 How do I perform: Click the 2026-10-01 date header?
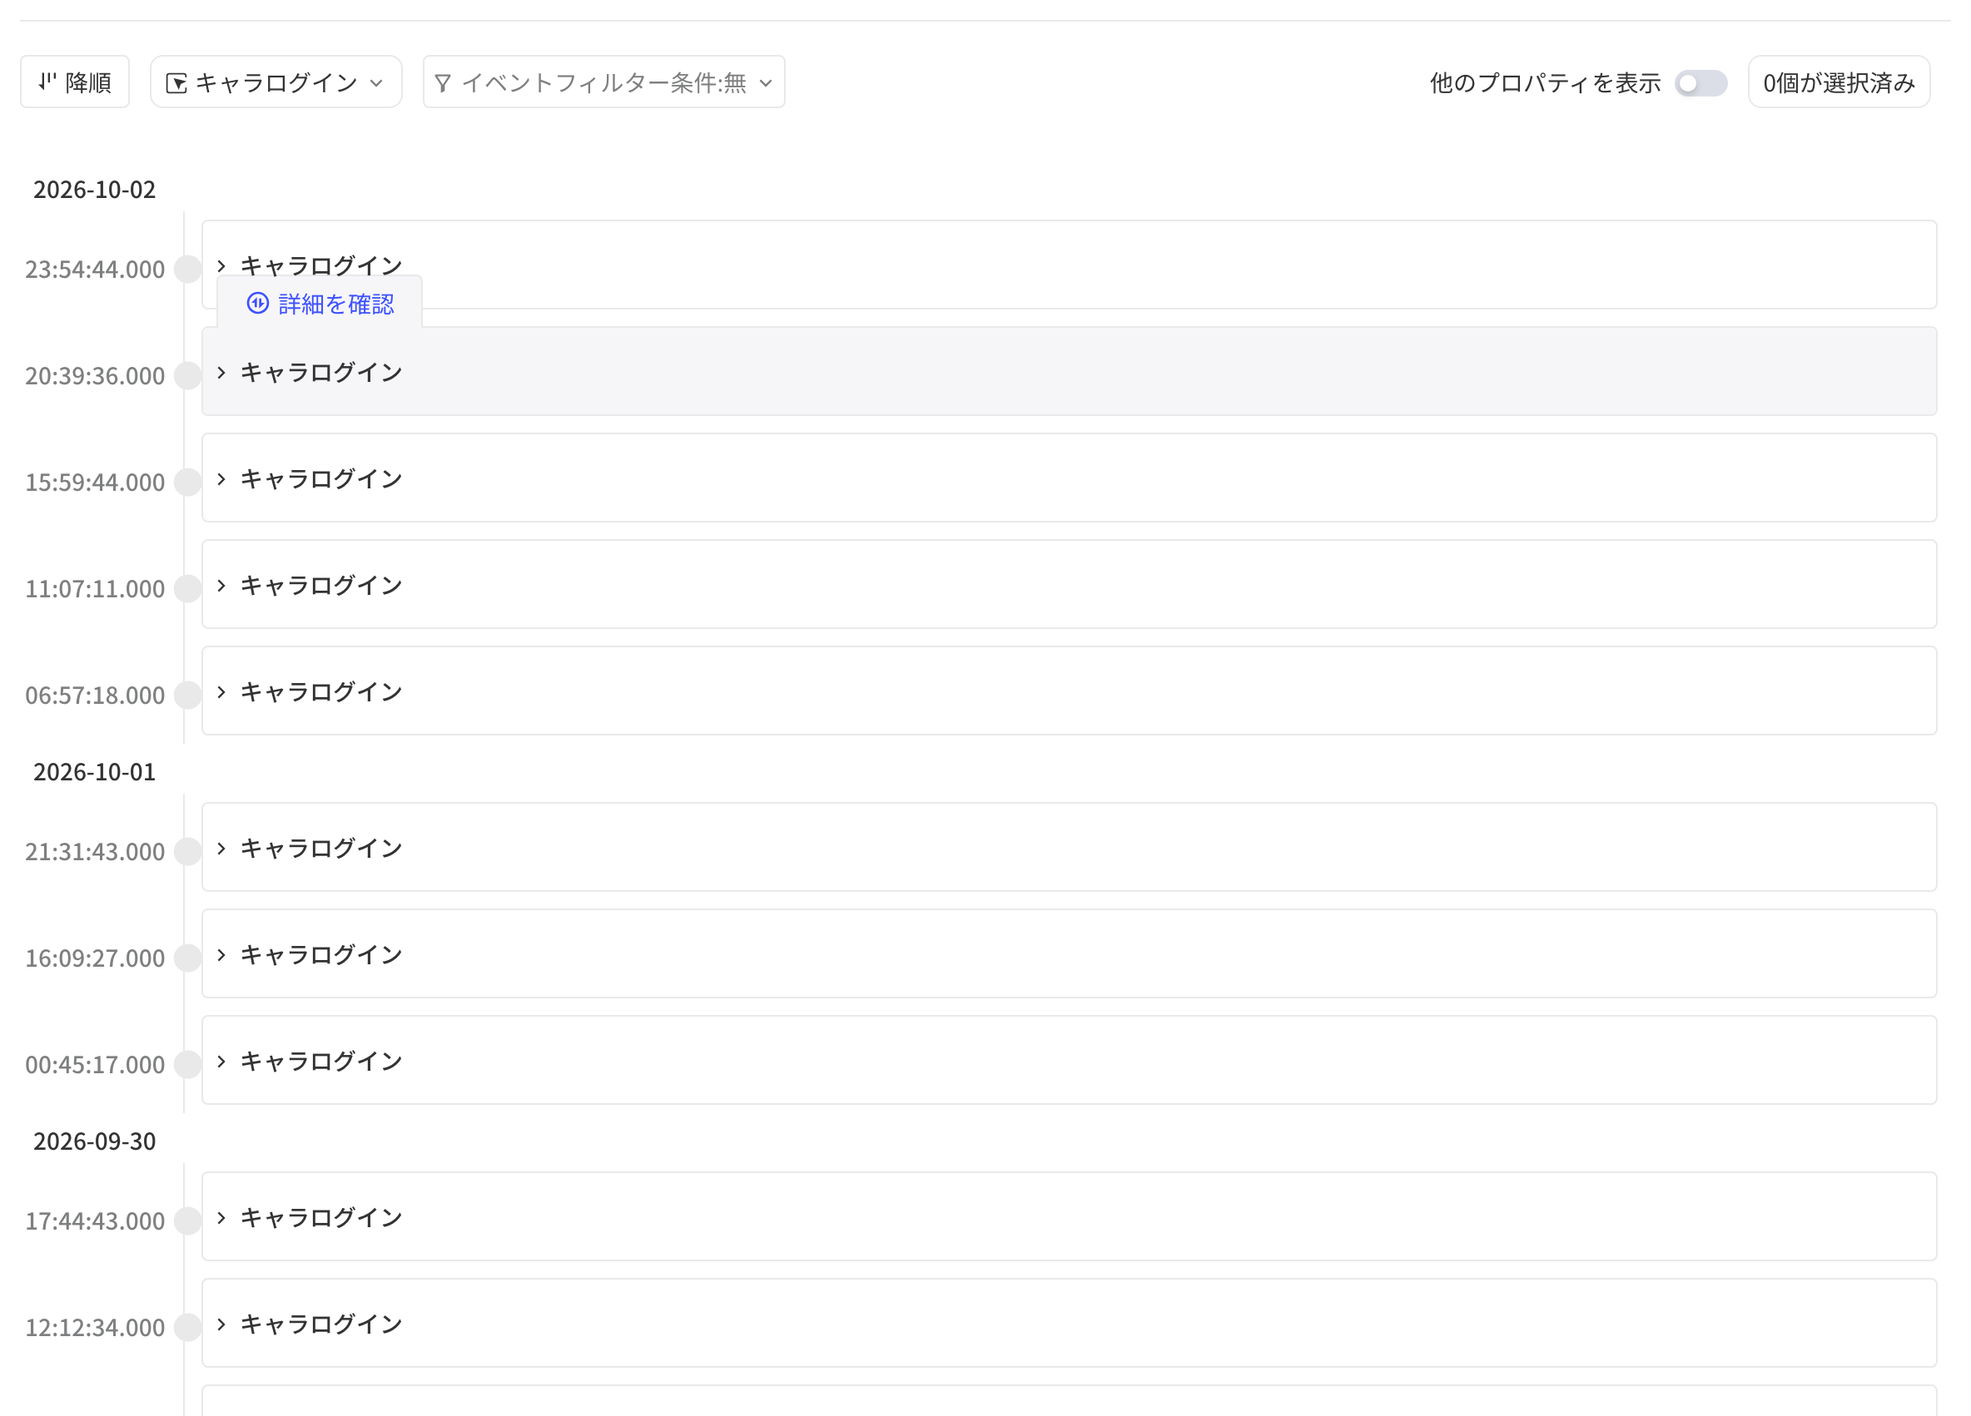[95, 771]
